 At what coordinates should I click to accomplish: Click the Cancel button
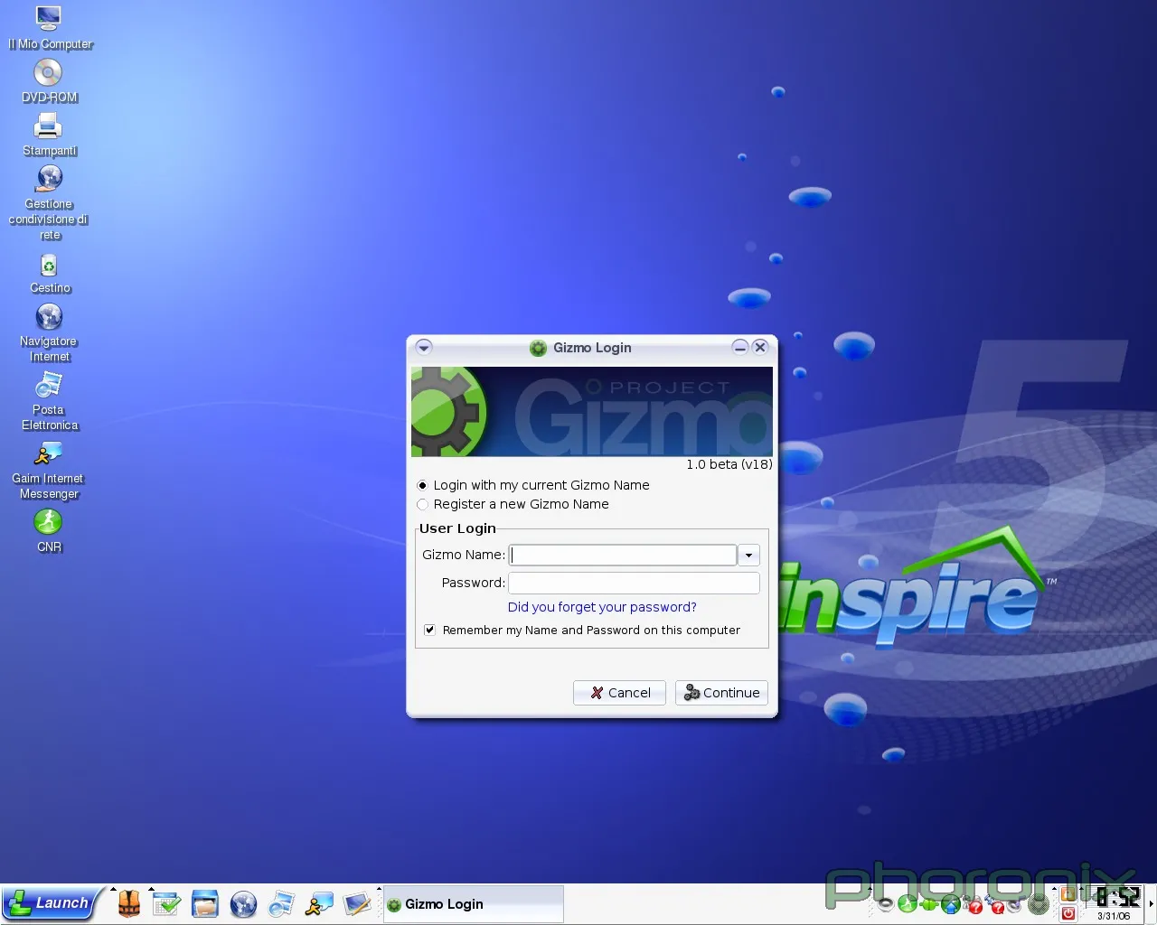tap(619, 693)
